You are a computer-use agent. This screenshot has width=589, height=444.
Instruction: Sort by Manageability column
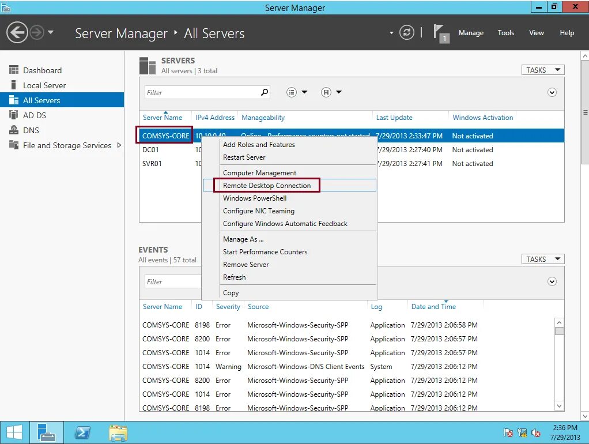click(263, 118)
